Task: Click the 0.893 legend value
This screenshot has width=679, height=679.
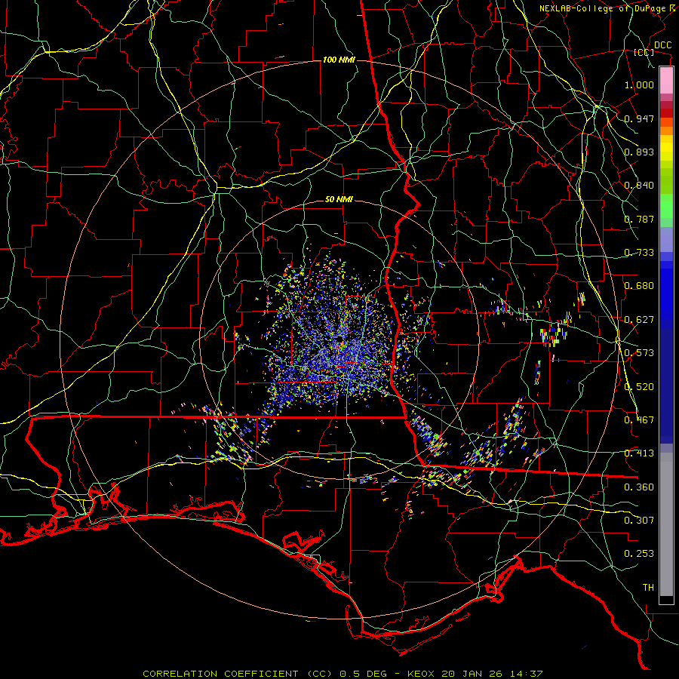Action: (x=639, y=152)
